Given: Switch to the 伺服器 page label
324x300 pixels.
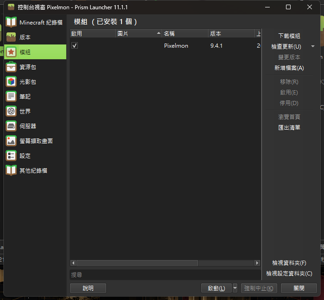Looking at the screenshot, I should 28,126.
